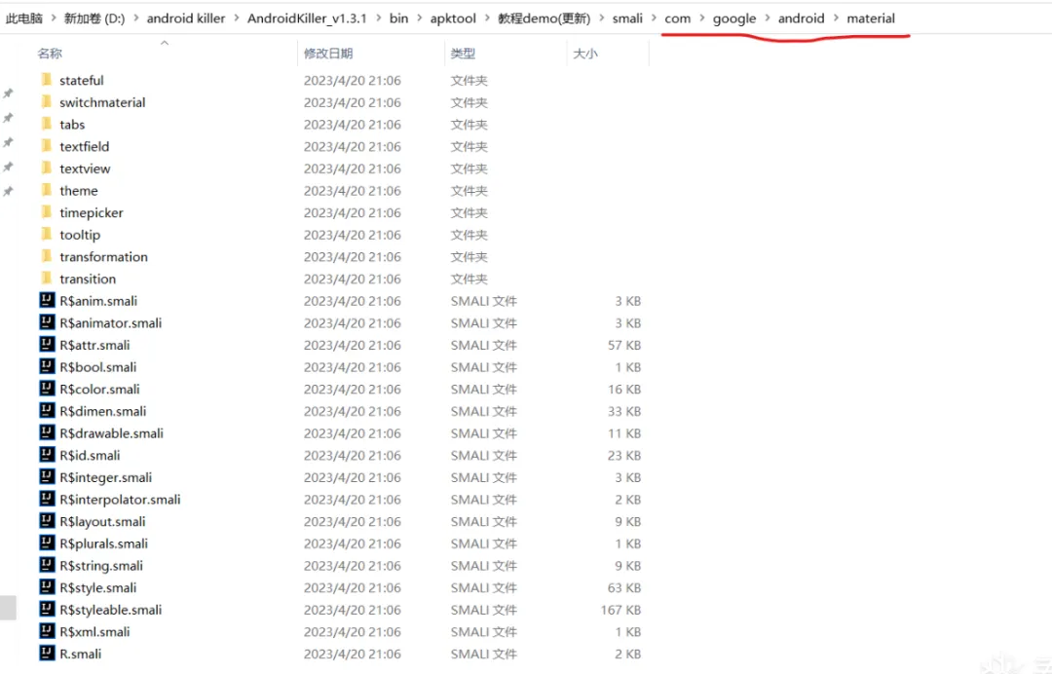Click the theme folder icon
This screenshot has height=674, width=1052.
tap(47, 191)
